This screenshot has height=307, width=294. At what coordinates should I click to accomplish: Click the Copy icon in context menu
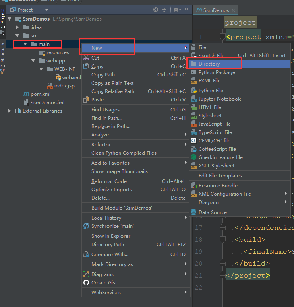86,66
